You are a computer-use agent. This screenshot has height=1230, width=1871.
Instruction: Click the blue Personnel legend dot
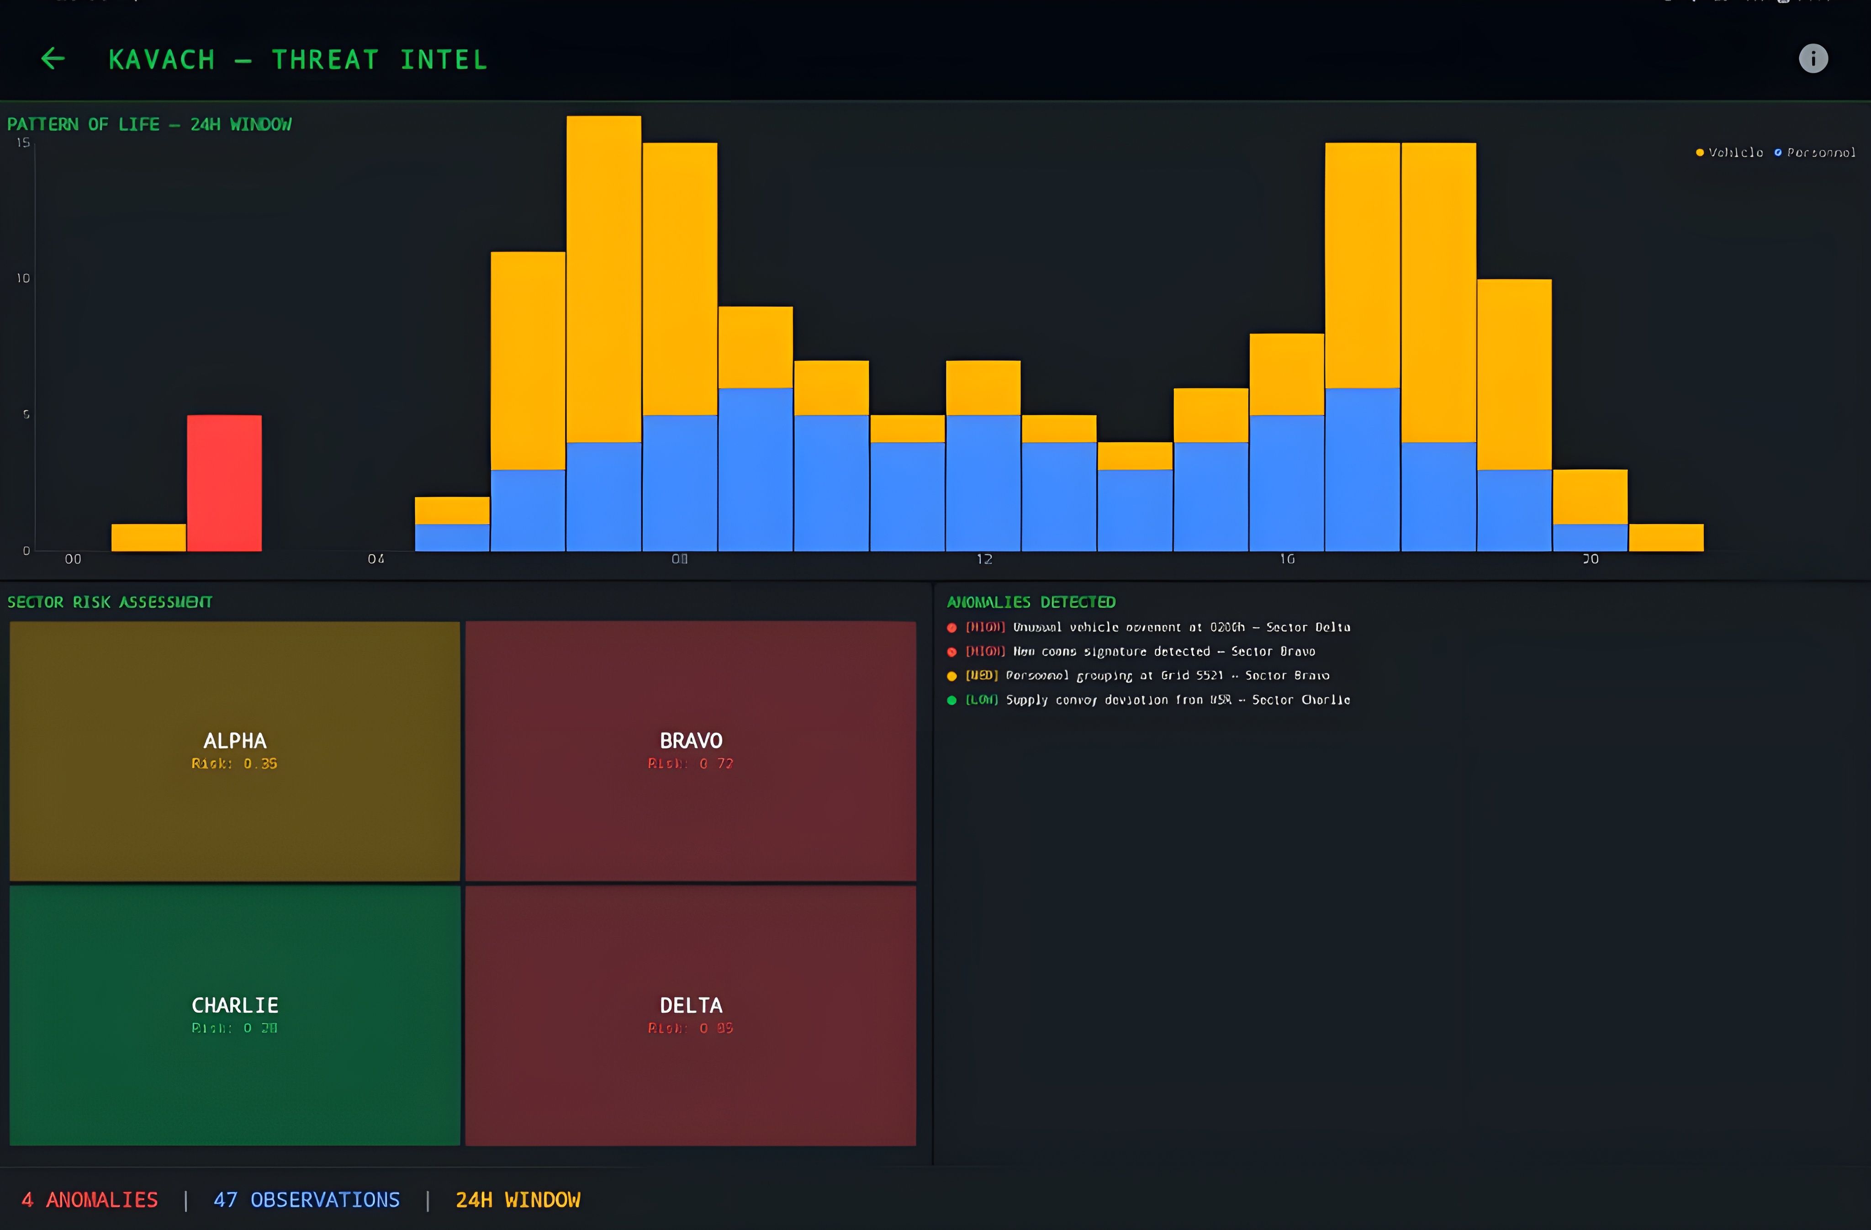click(x=1778, y=152)
